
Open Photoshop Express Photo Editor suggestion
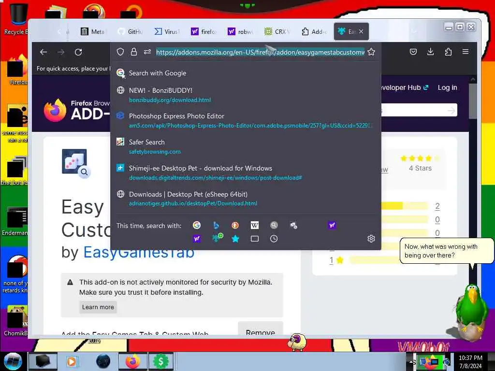[246, 121]
